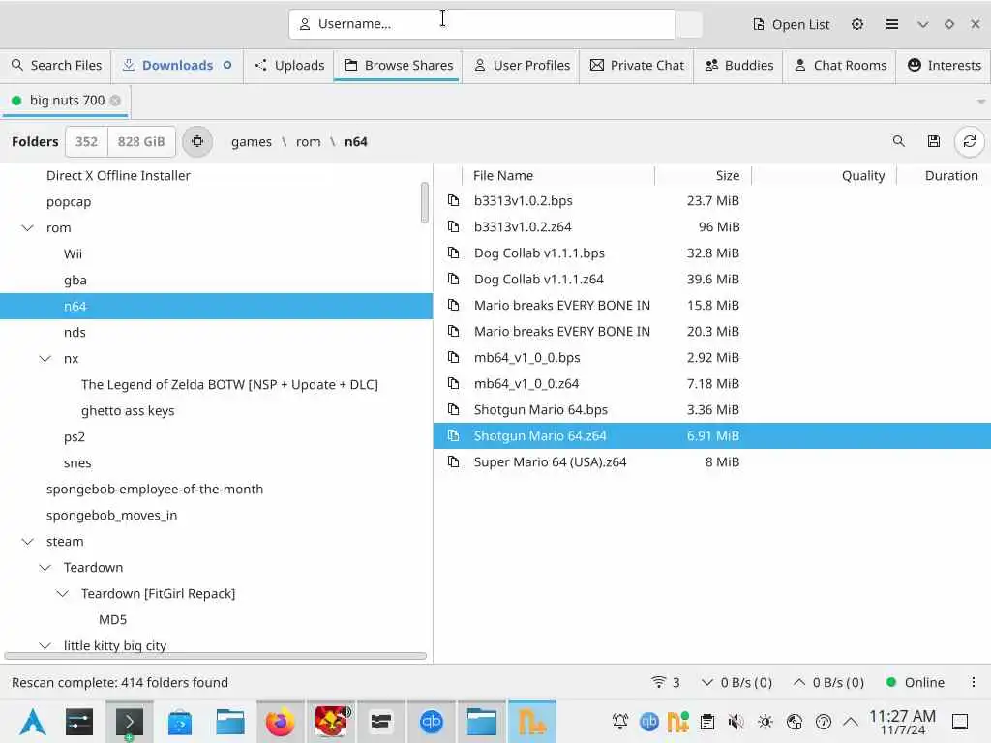991x743 pixels.
Task: Open the status bar overflow menu
Action: pyautogui.click(x=974, y=682)
